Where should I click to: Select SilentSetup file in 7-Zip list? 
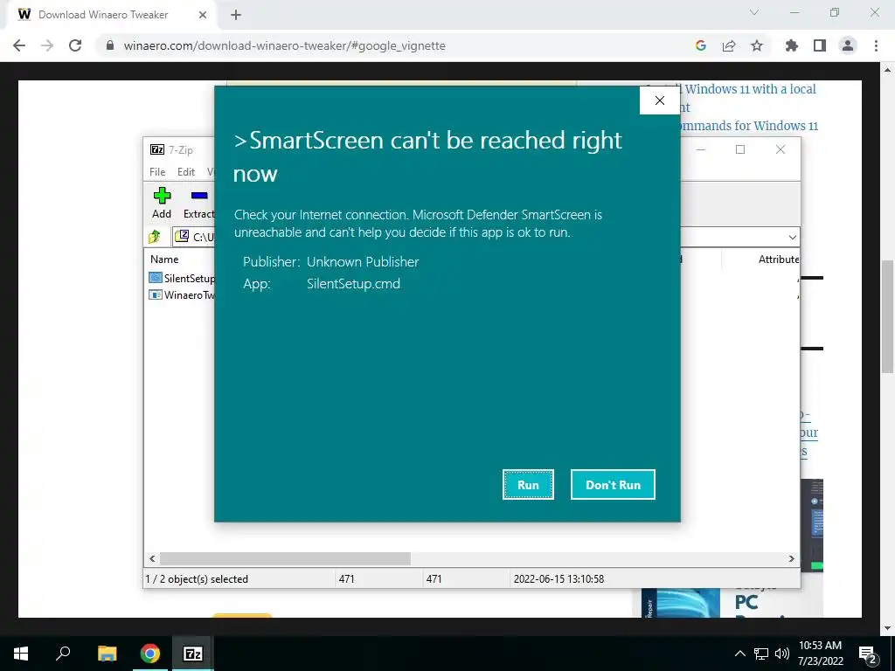[182, 278]
